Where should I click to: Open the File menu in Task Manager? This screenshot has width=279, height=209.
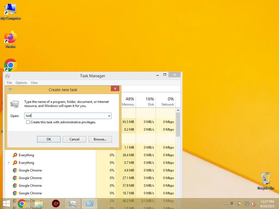tap(9, 83)
